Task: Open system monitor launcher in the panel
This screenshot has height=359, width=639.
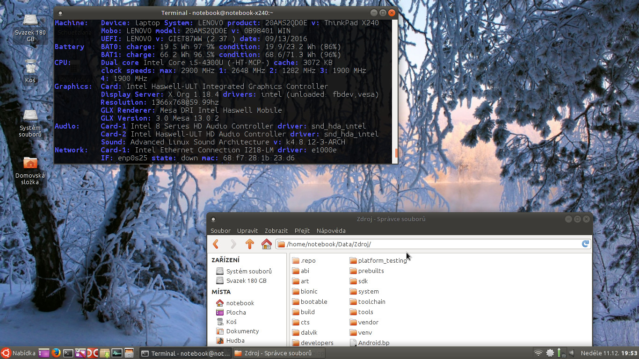Action: pos(117,353)
